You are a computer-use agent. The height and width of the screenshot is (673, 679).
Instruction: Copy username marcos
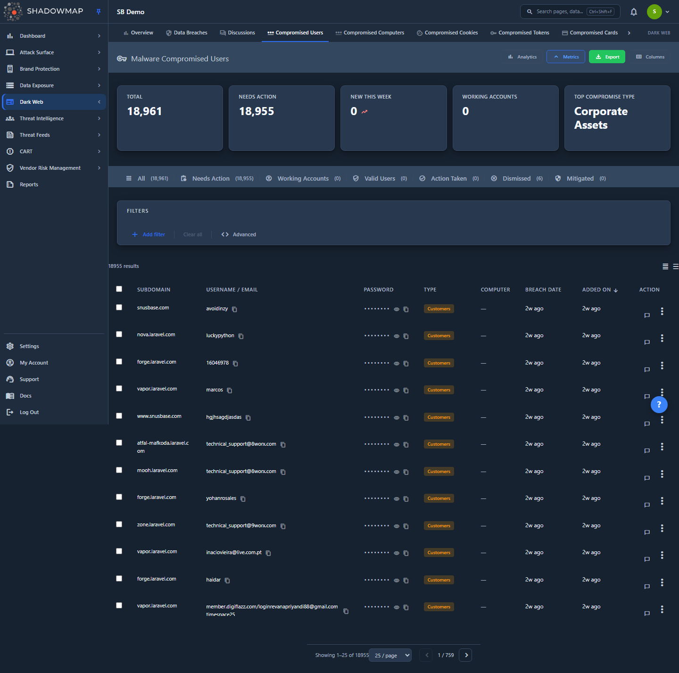tap(230, 391)
